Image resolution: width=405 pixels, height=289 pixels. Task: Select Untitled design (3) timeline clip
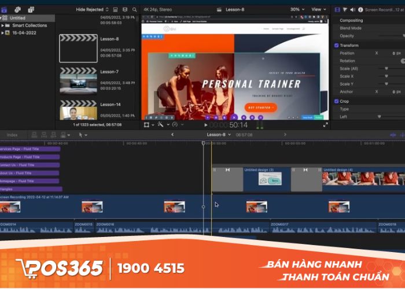coord(267,179)
